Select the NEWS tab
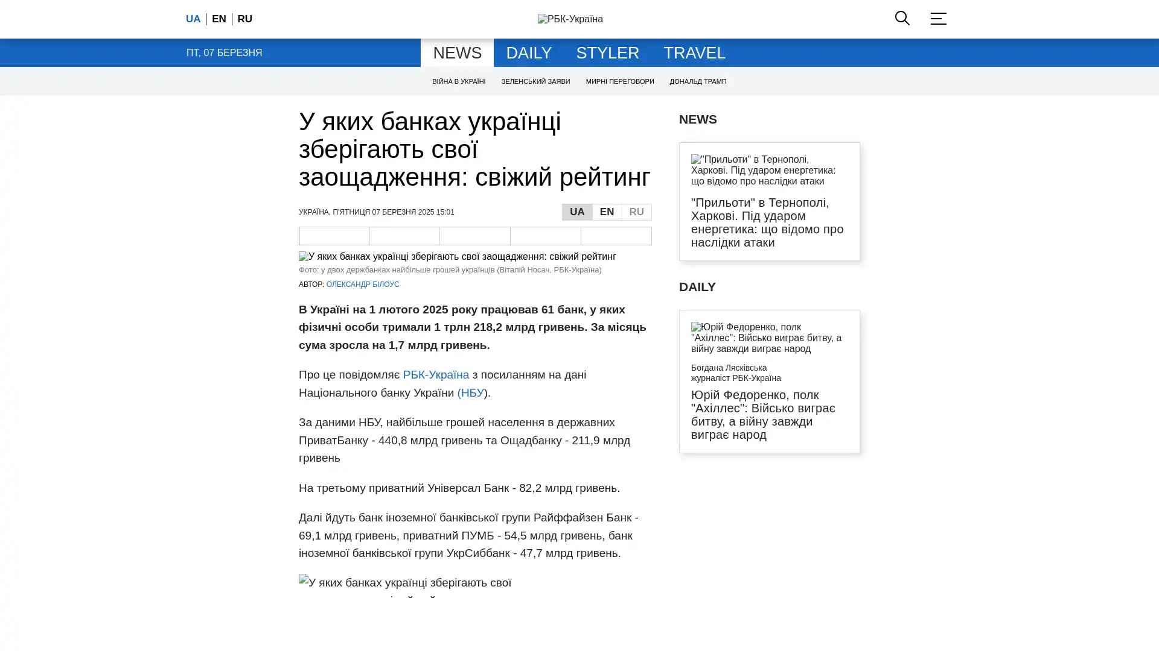 coord(457,53)
